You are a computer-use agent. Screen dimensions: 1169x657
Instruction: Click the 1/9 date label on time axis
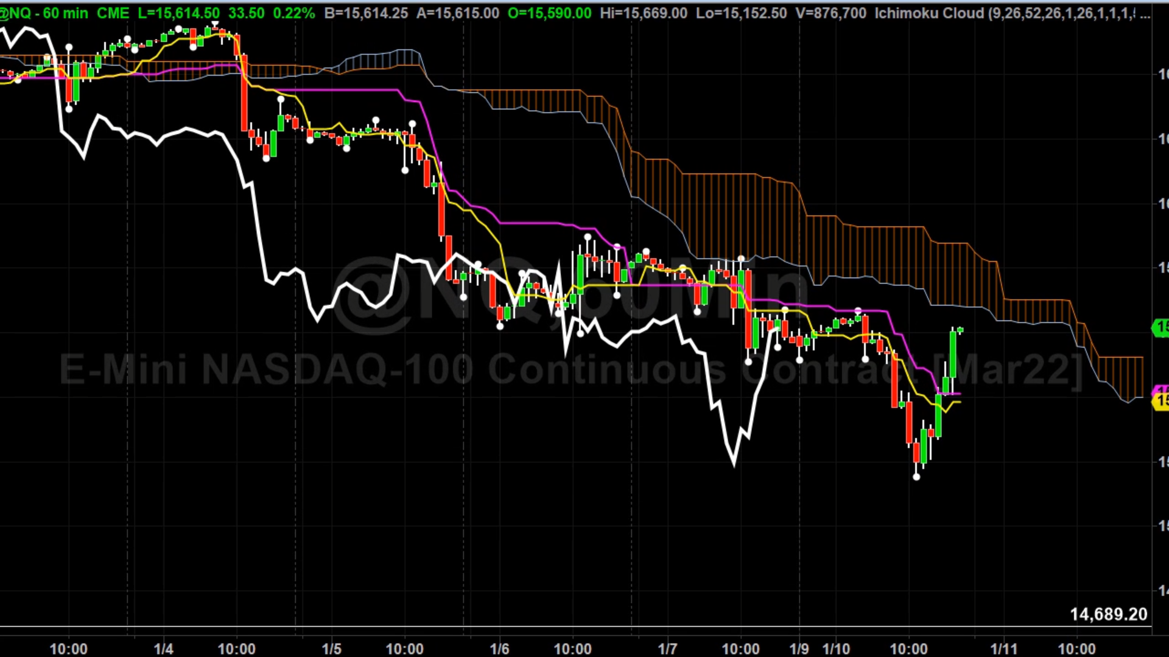point(799,648)
